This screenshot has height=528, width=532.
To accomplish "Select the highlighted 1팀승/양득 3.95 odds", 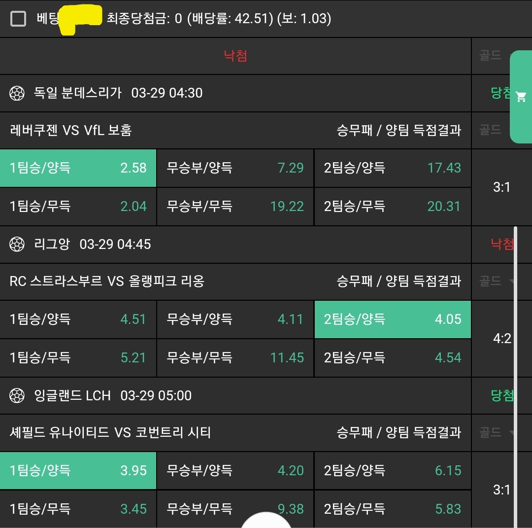I will tap(78, 471).
